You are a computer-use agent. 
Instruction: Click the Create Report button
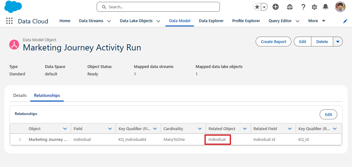(x=273, y=42)
